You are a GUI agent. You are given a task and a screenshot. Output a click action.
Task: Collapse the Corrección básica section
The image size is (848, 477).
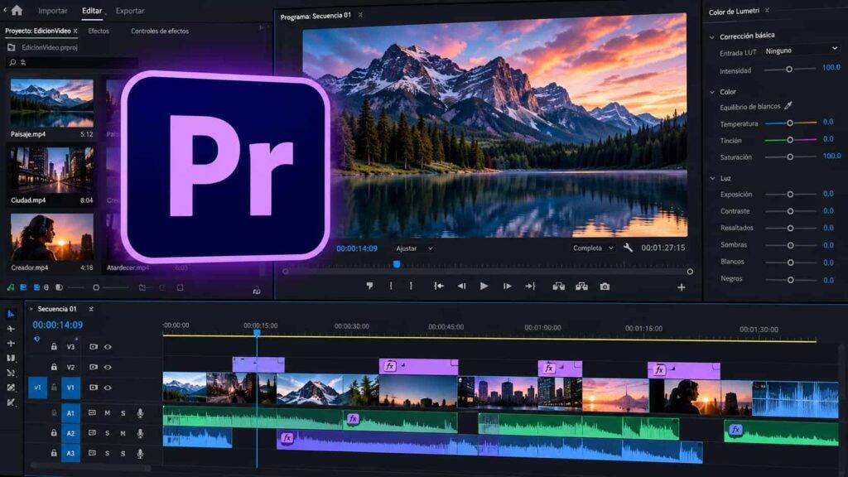711,36
